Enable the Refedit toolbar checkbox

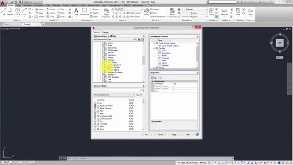(103, 53)
